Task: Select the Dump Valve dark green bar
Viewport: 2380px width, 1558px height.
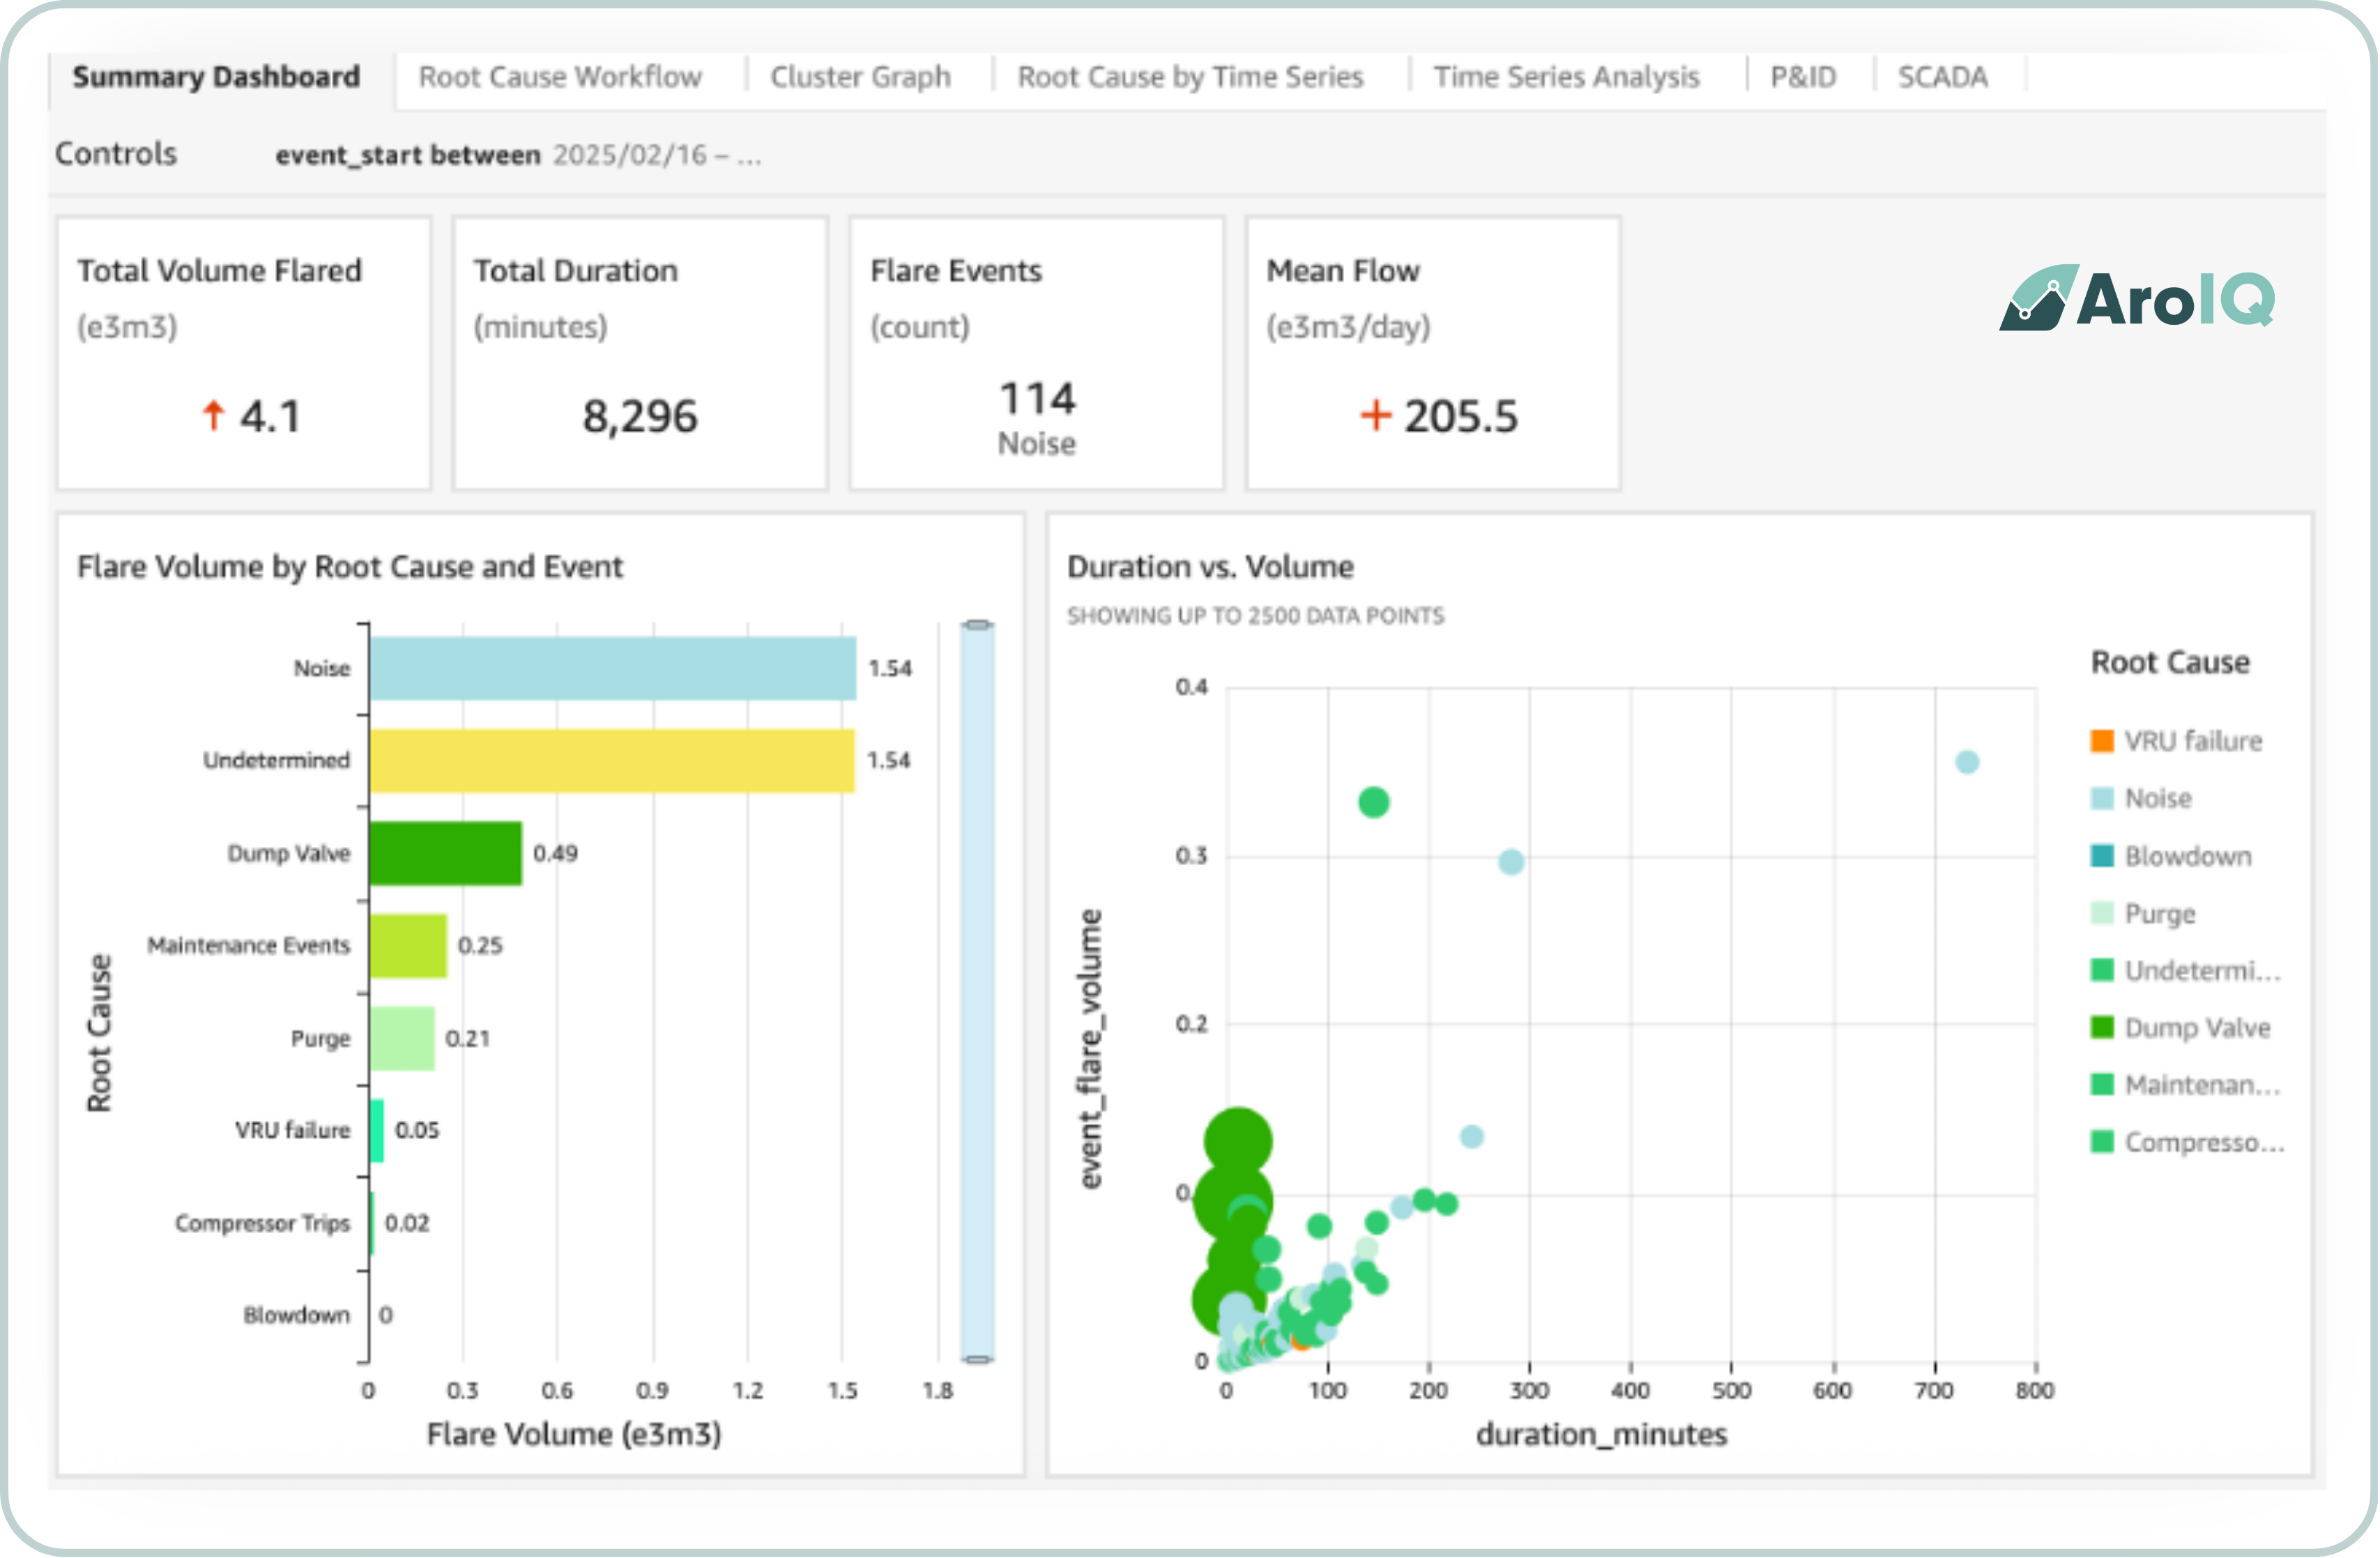Action: tap(445, 853)
